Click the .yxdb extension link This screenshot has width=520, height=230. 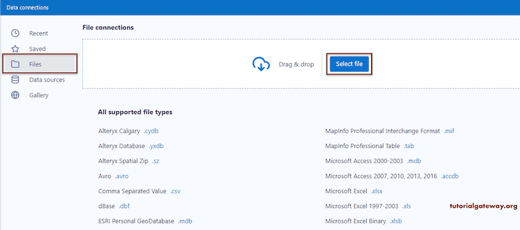pyautogui.click(x=156, y=146)
